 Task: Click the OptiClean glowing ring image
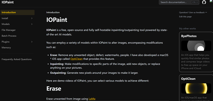pyautogui.click(x=196, y=88)
